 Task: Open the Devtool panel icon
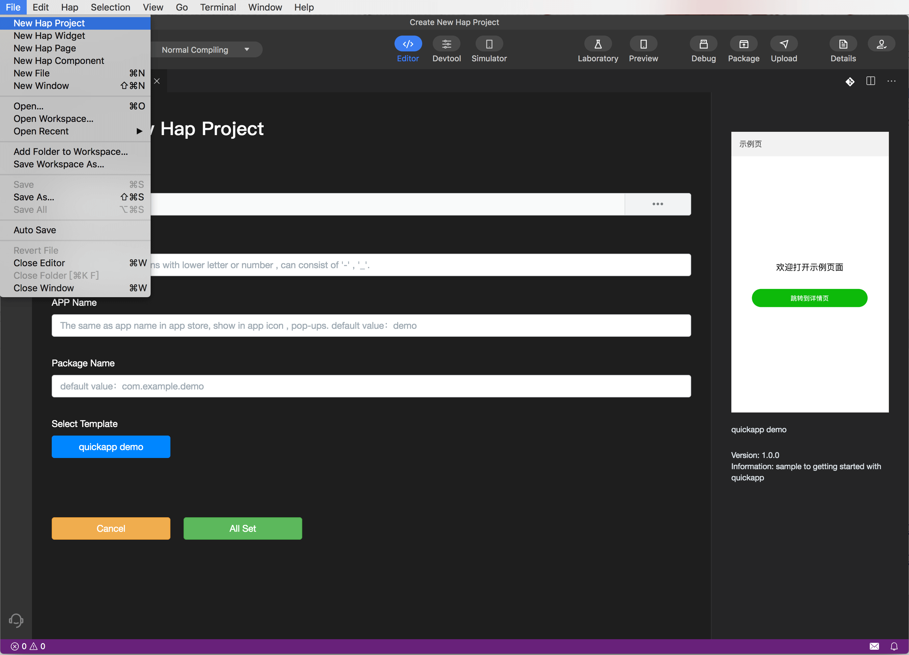[446, 44]
